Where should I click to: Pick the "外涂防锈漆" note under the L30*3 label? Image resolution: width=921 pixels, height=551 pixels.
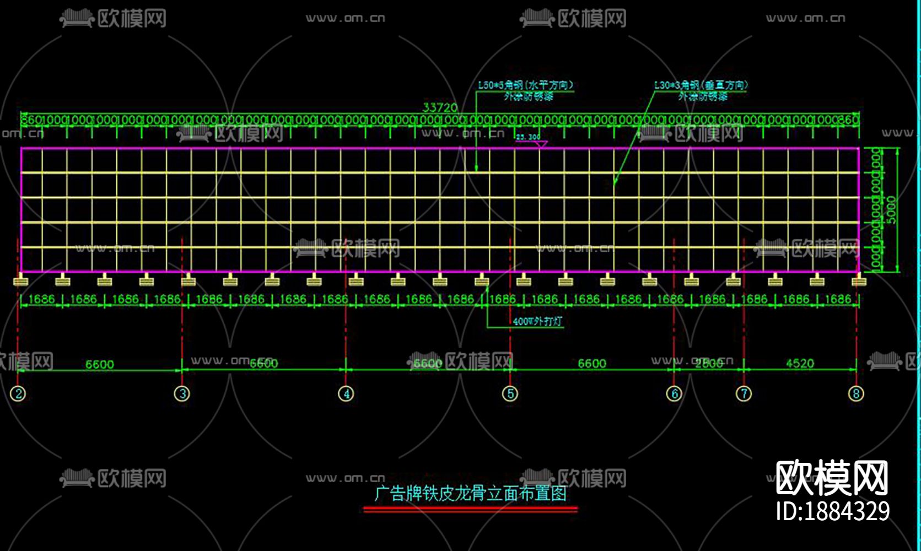(703, 96)
